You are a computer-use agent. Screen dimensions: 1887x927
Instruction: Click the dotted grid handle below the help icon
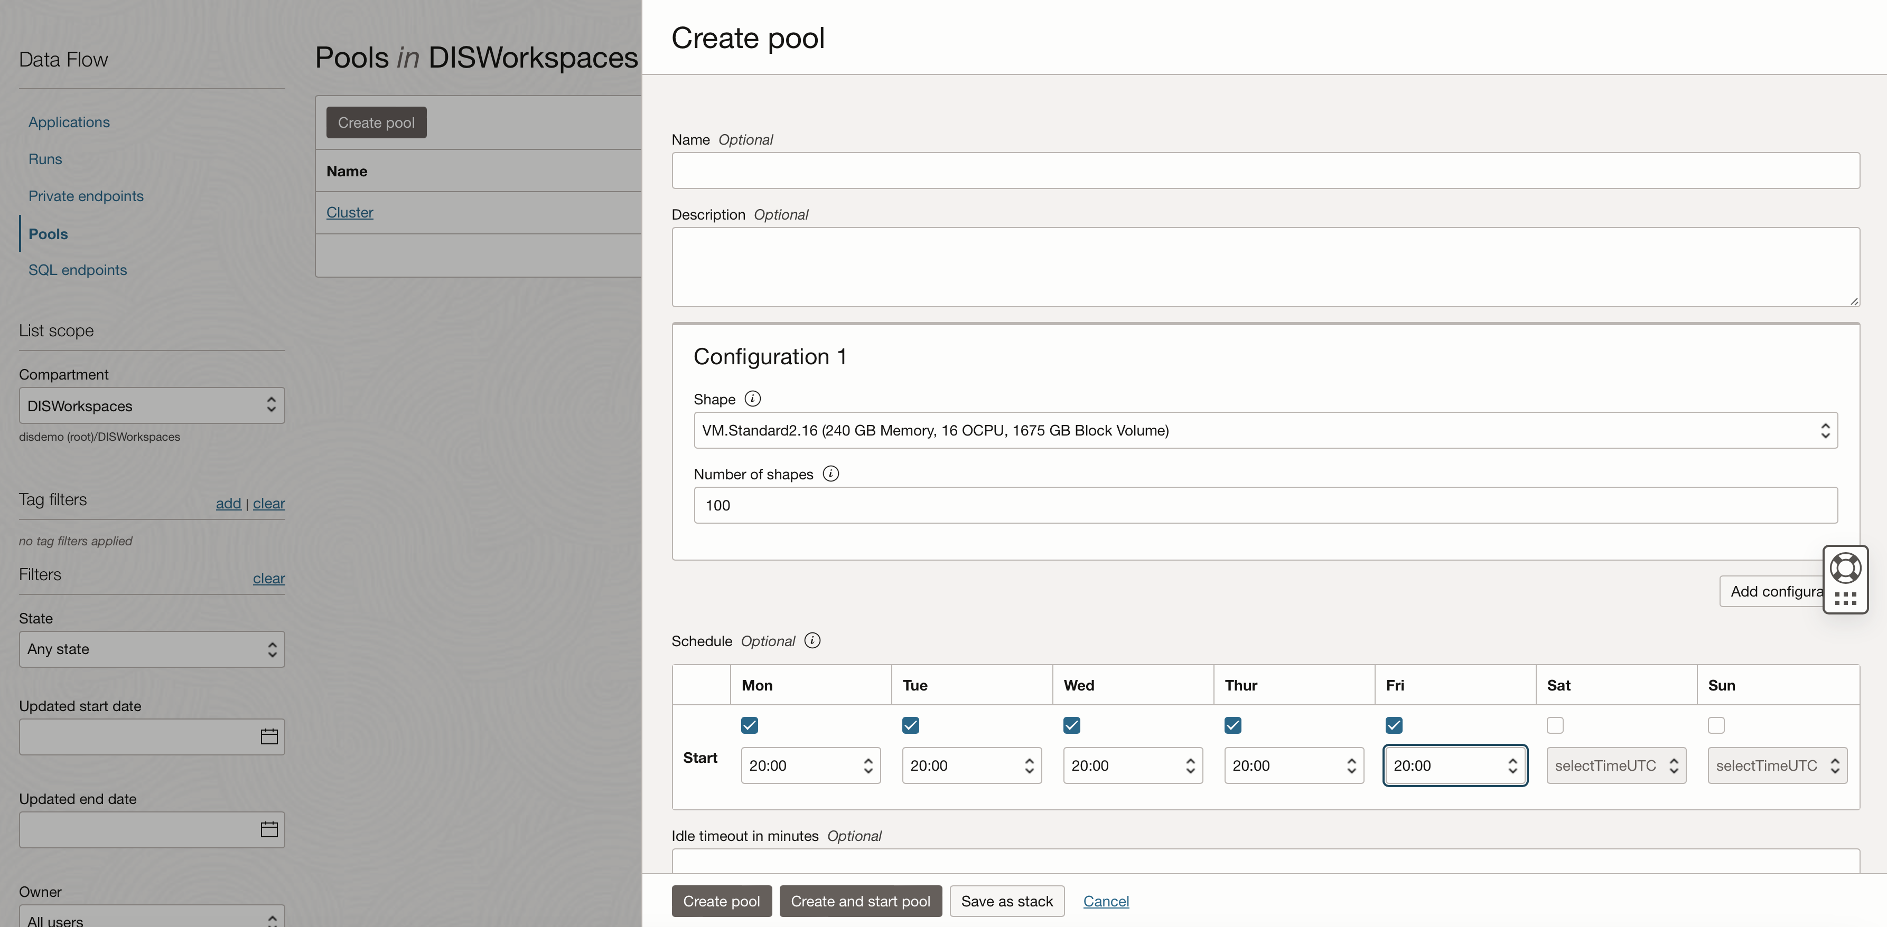click(1847, 600)
